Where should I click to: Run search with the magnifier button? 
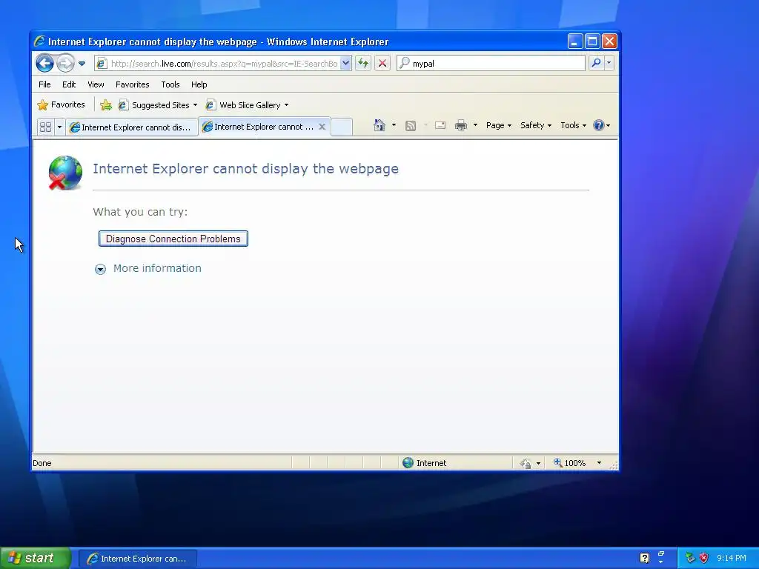coord(597,63)
